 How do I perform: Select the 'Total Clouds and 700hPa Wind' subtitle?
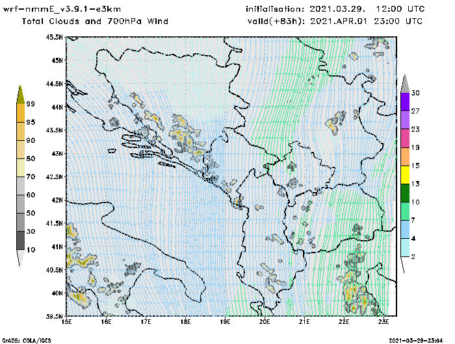pyautogui.click(x=95, y=21)
